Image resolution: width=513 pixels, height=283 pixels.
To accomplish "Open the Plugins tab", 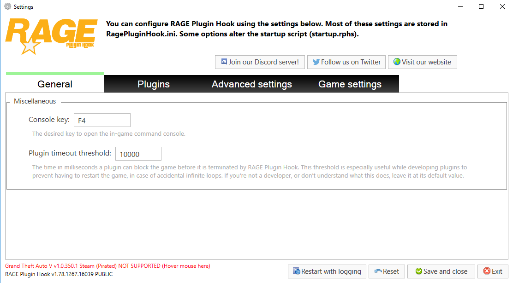I will pyautogui.click(x=154, y=84).
